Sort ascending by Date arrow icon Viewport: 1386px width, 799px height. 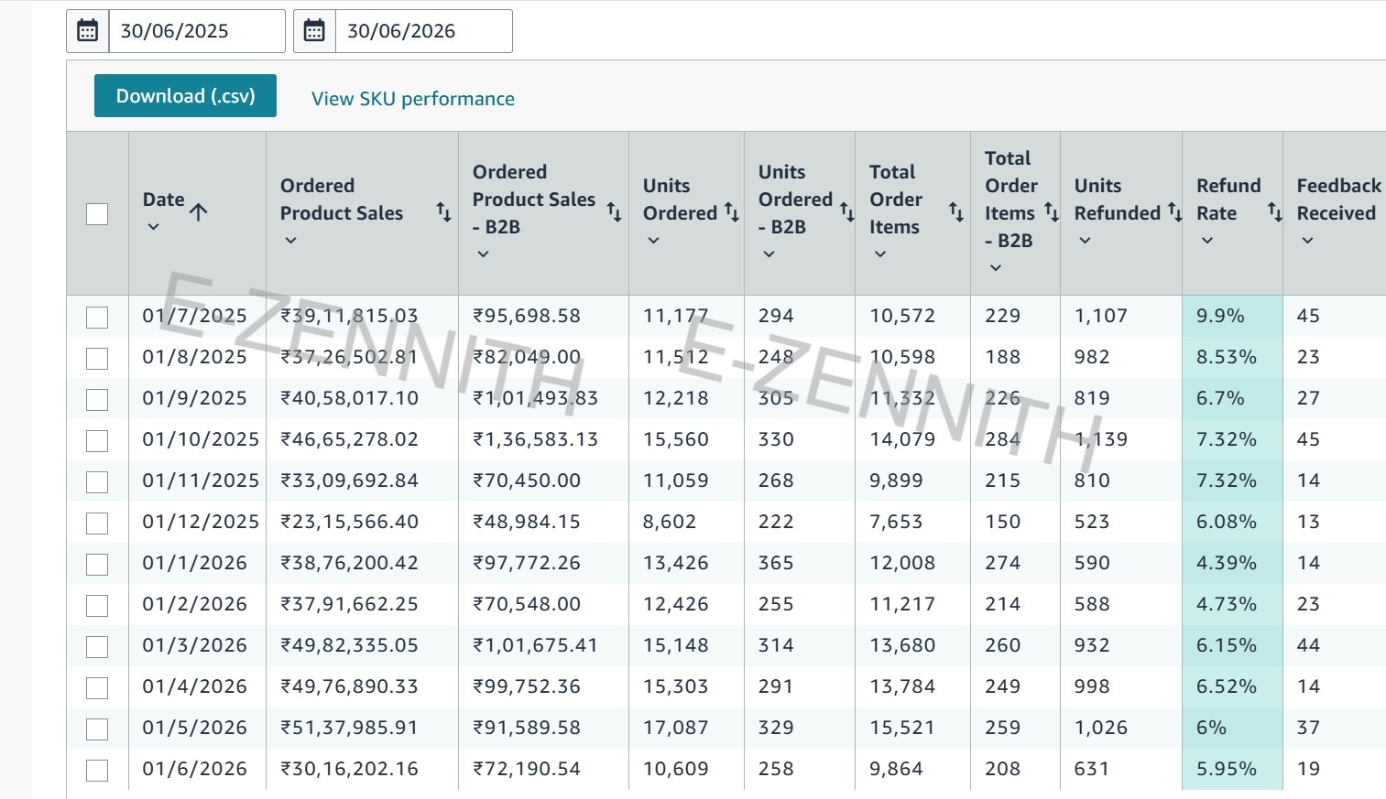point(199,212)
